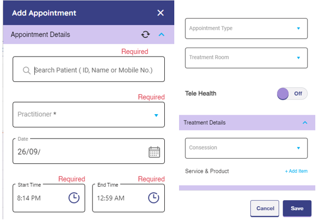Viewport: 319px width, 222px height.
Task: Collapse the Appointment Details section
Action: 162,35
